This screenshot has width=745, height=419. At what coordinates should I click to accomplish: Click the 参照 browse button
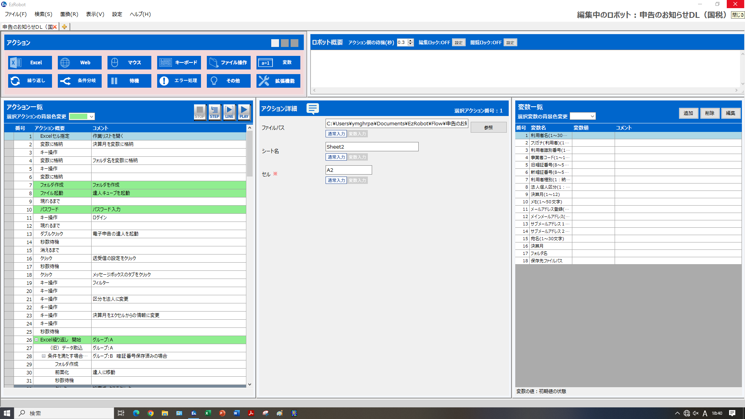click(488, 128)
